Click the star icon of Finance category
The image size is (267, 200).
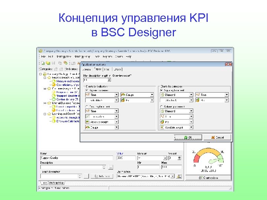pyautogui.click(x=49, y=77)
